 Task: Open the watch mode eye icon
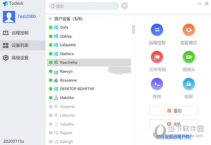point(188,30)
